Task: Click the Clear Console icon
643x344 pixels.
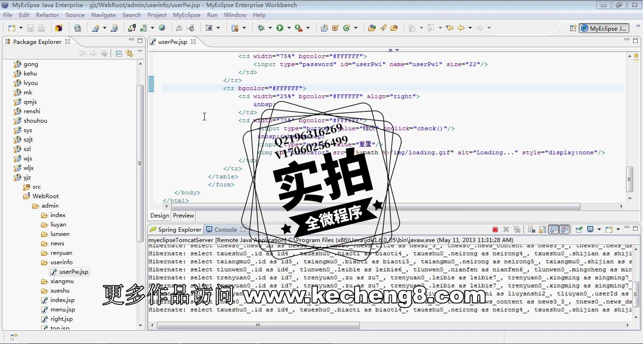Action: click(531, 229)
